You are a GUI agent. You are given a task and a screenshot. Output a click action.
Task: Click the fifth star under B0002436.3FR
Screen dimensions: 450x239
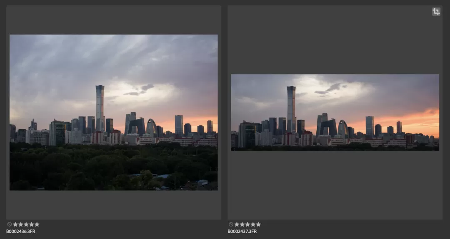pyautogui.click(x=37, y=224)
